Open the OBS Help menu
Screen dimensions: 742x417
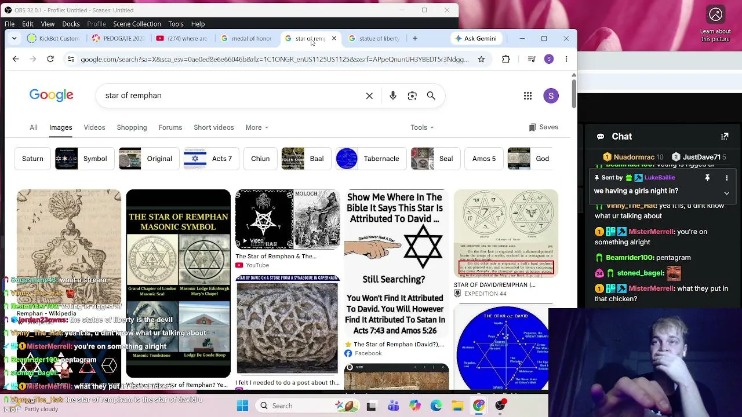[198, 24]
